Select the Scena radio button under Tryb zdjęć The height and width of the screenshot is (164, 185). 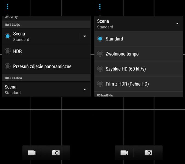tap(8, 36)
